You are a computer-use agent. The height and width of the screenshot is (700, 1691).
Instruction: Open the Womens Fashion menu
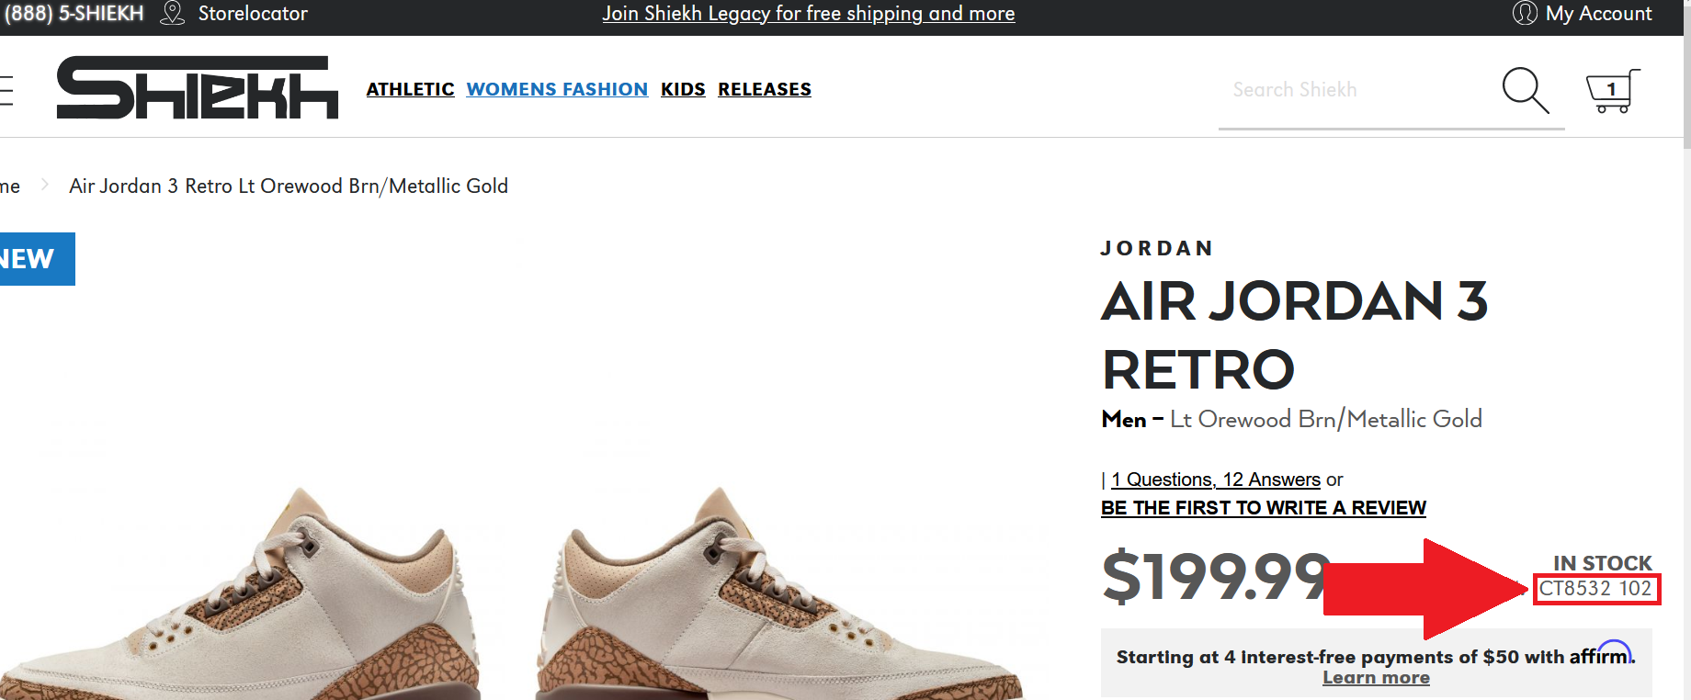(x=557, y=89)
